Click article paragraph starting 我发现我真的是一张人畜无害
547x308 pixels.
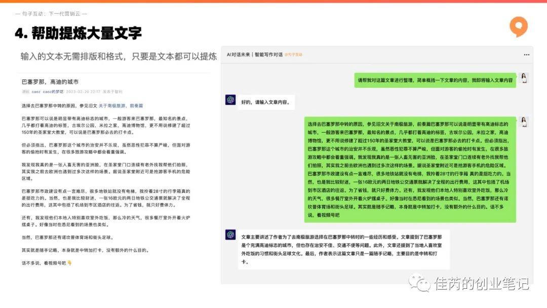[x=106, y=172]
